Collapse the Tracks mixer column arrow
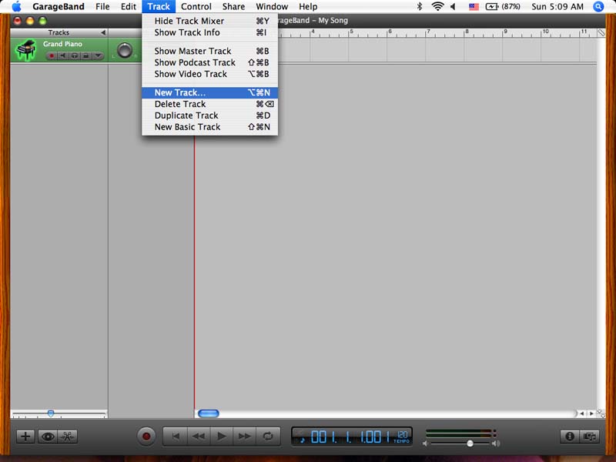The width and height of the screenshot is (616, 462). click(103, 32)
